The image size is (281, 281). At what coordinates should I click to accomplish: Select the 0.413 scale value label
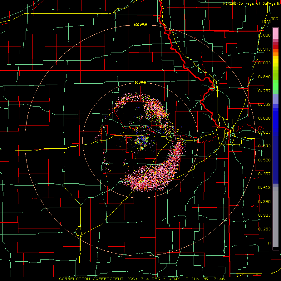(264, 188)
